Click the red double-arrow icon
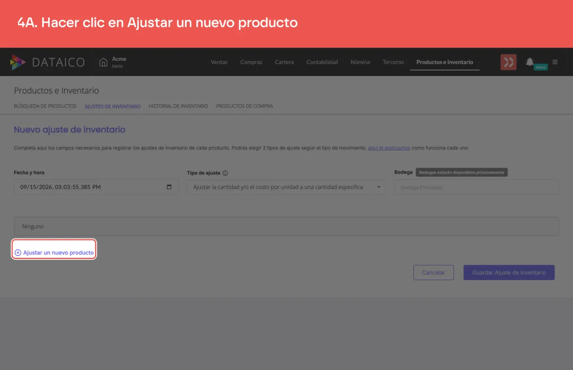 [509, 62]
